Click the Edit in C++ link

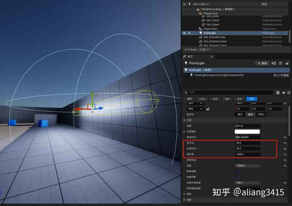point(281,75)
